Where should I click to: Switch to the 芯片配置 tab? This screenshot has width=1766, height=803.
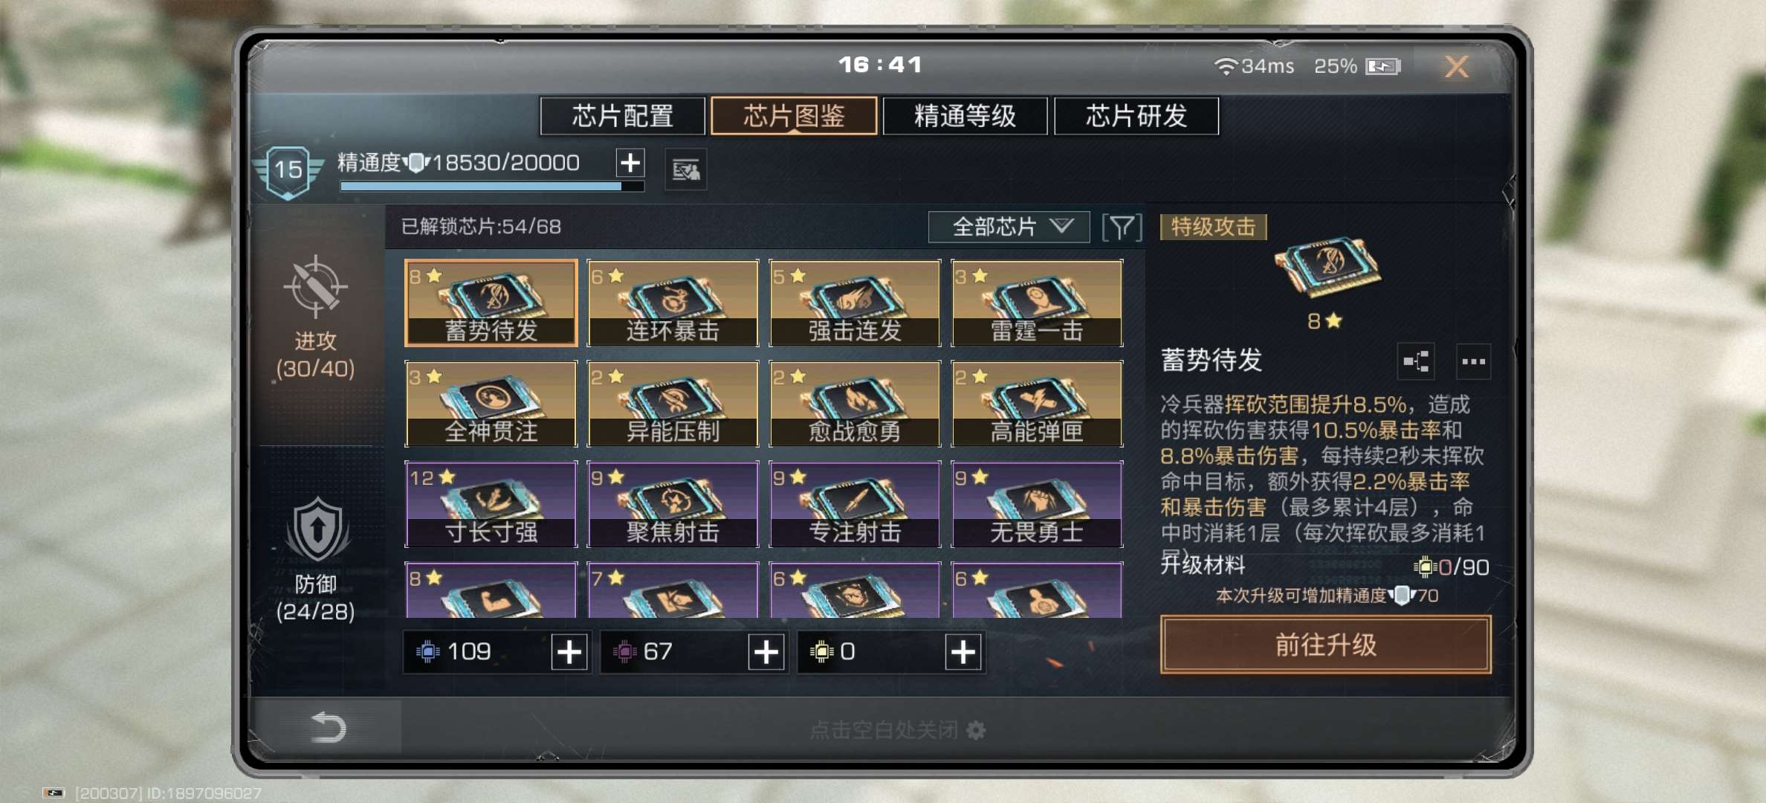click(622, 116)
